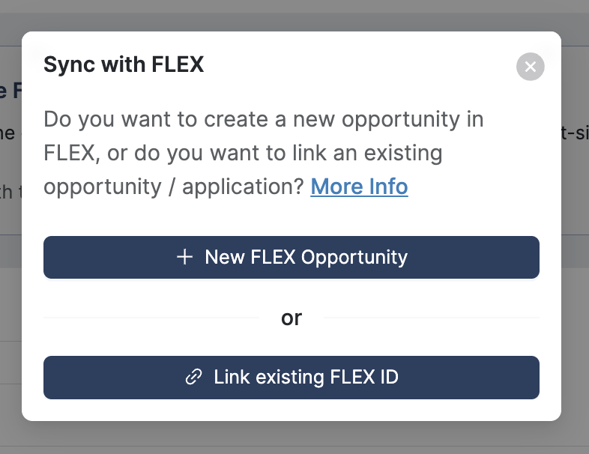Open the More Info link
This screenshot has width=589, height=454.
(359, 187)
